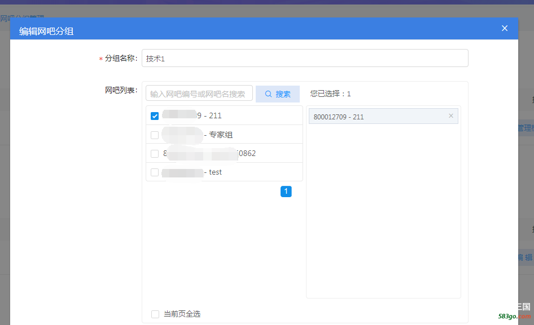
Task: Go to page 1 of the list
Action: [286, 192]
